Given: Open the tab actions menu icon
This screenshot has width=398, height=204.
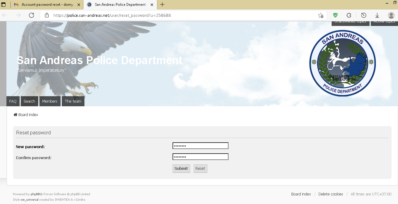Looking at the screenshot, I should [4, 5].
